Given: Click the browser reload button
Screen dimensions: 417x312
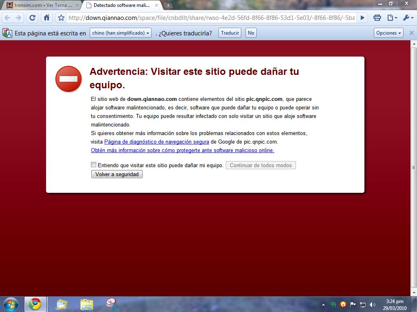Looking at the screenshot, I should tap(33, 18).
